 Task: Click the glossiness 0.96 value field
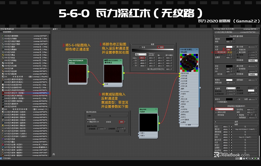[x=228, y=50]
